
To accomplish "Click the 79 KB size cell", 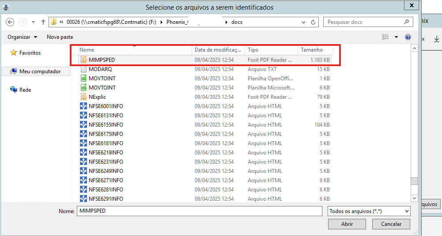I will pyautogui.click(x=323, y=97).
